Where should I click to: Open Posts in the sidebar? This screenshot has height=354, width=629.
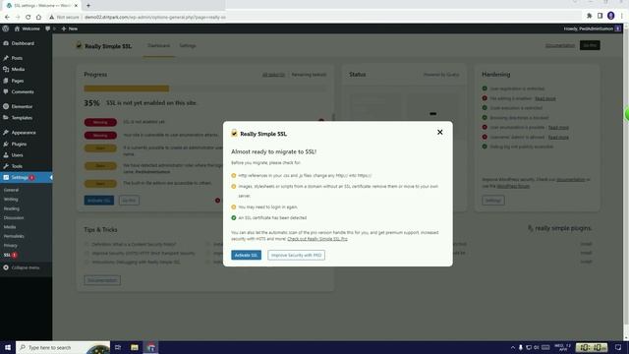[x=17, y=58]
